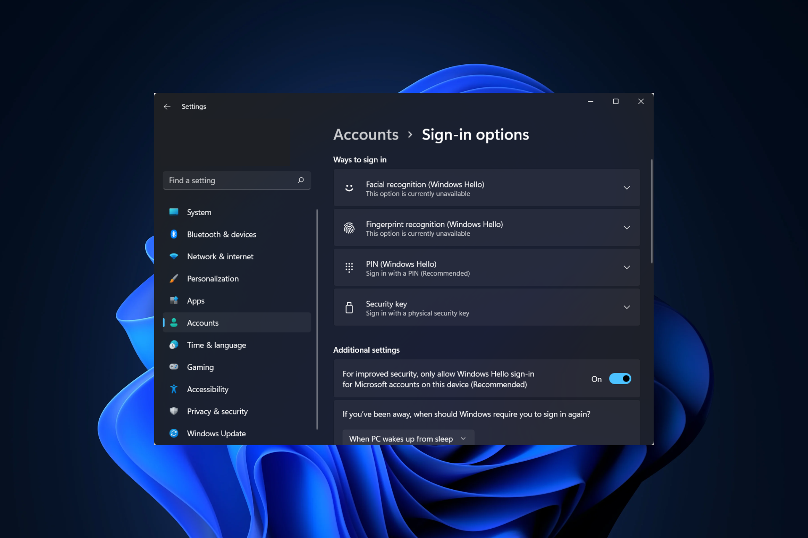Open Windows Update settings
Image resolution: width=808 pixels, height=538 pixels.
[216, 433]
